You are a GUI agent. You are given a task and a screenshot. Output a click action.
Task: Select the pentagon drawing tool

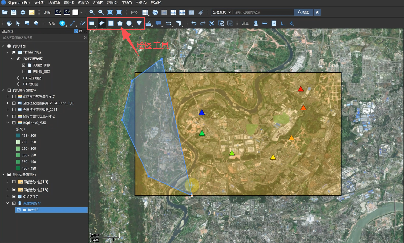click(x=120, y=23)
